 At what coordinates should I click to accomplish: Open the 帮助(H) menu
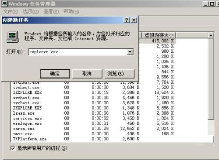[x=71, y=11]
